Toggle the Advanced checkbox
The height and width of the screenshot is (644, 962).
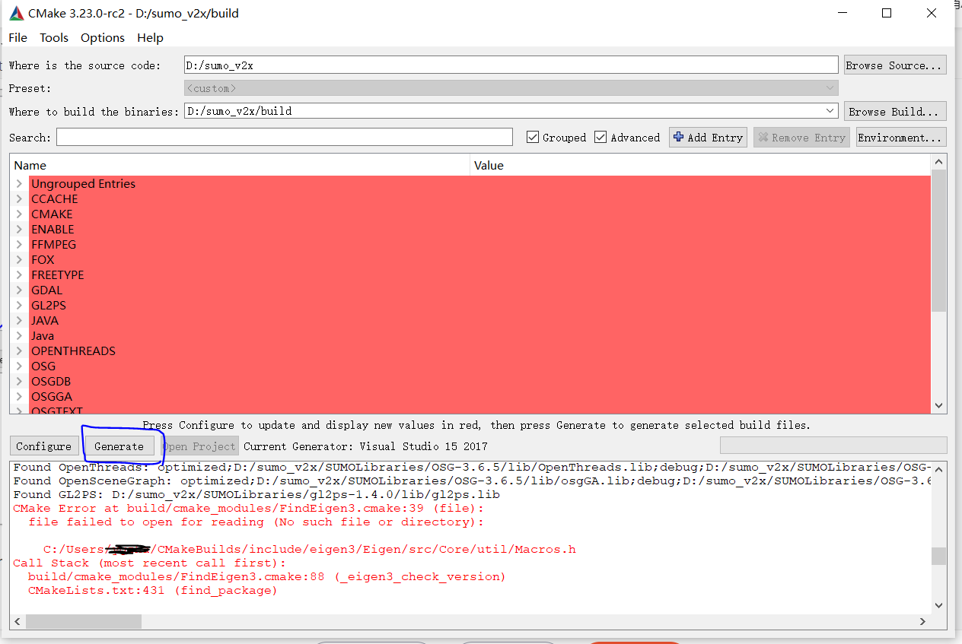point(600,138)
